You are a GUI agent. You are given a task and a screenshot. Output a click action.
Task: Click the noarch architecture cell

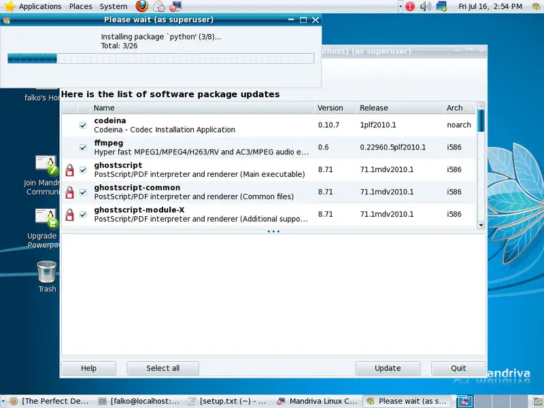tap(458, 125)
